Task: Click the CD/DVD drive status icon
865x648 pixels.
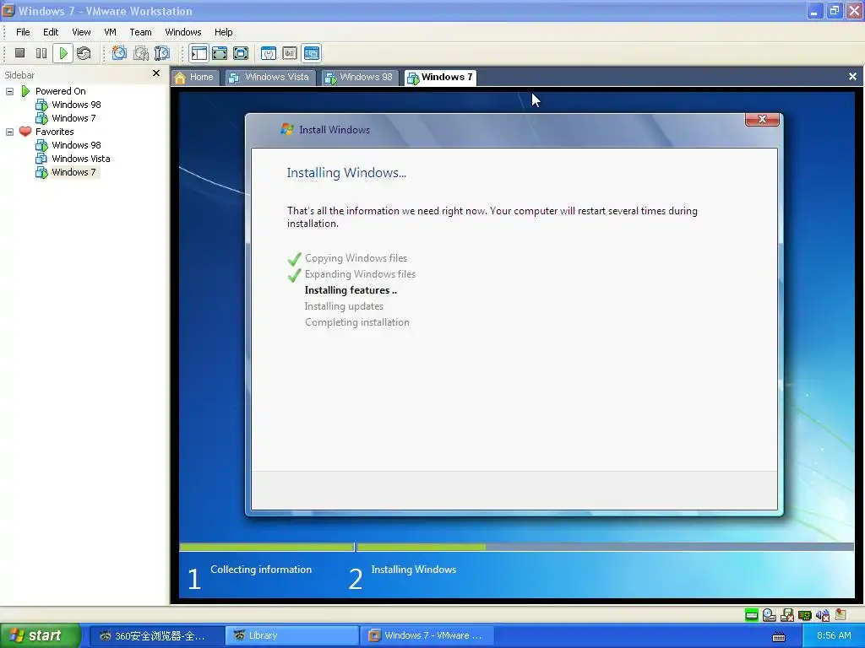Action: (x=769, y=615)
